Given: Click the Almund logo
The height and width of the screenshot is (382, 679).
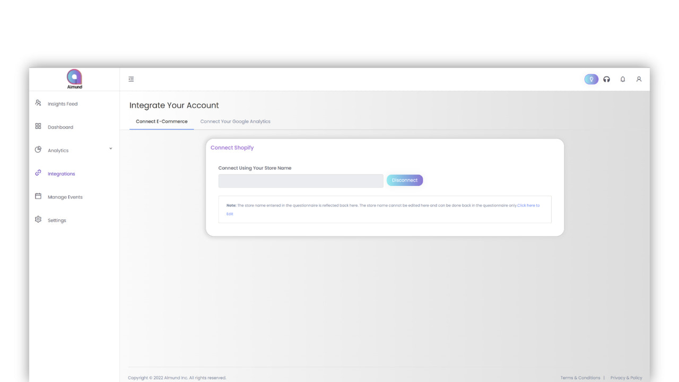Looking at the screenshot, I should pos(74,79).
